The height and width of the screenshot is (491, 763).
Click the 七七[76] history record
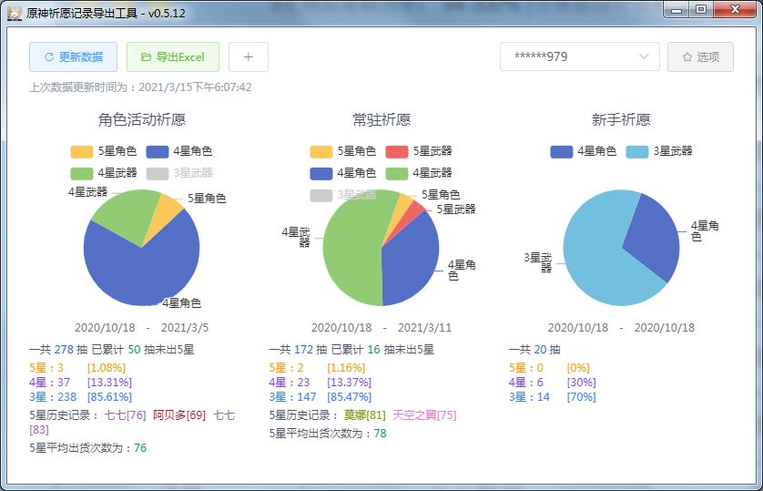125,415
